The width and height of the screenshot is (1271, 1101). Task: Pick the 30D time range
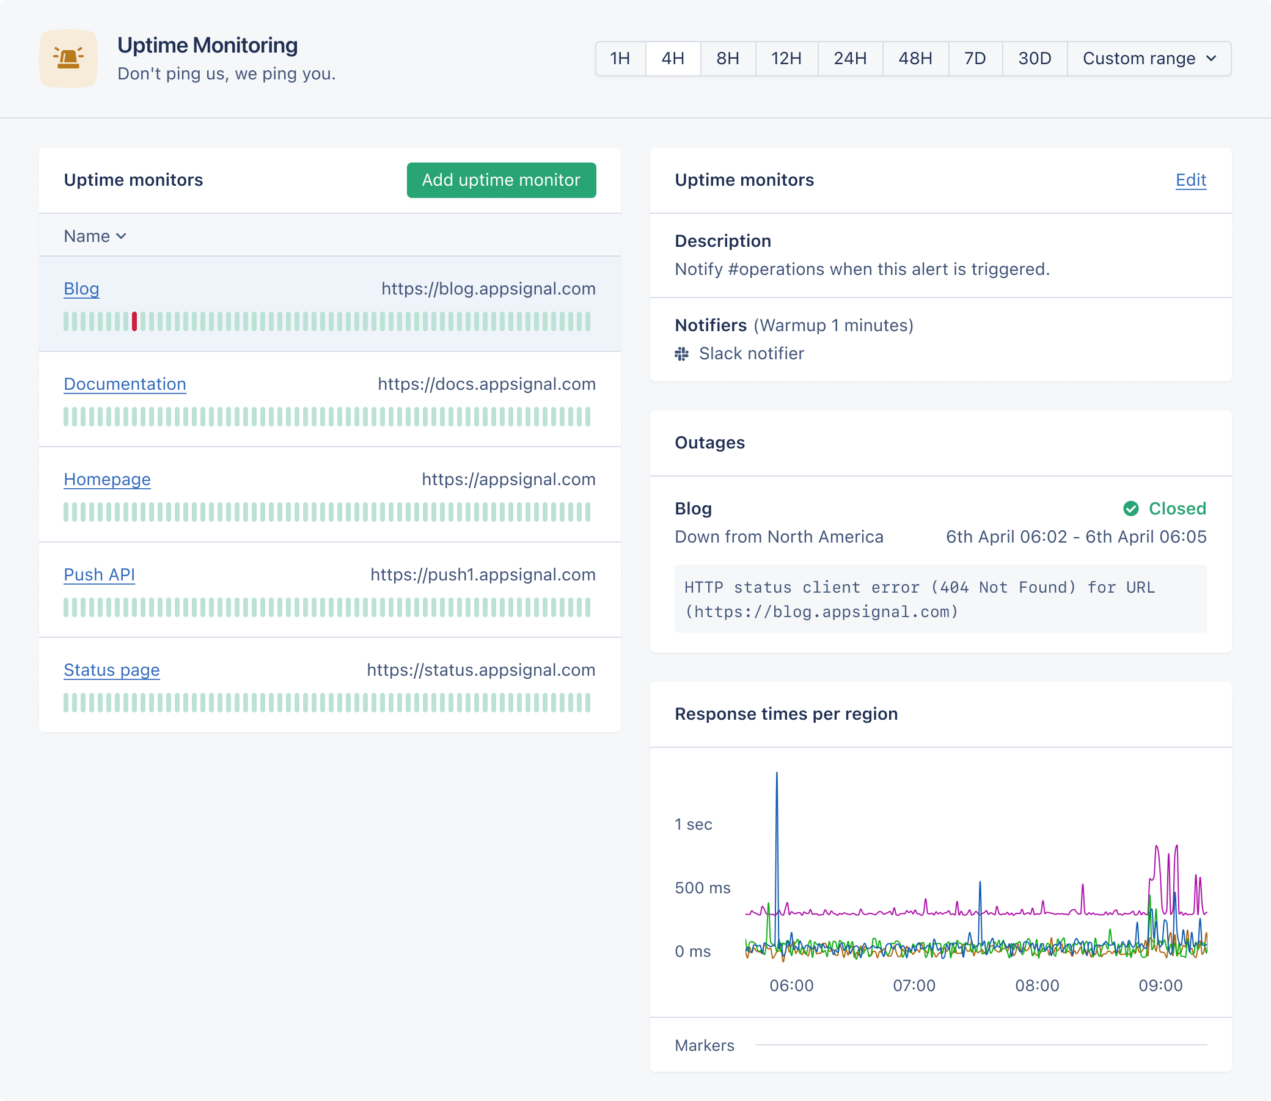pos(1035,59)
